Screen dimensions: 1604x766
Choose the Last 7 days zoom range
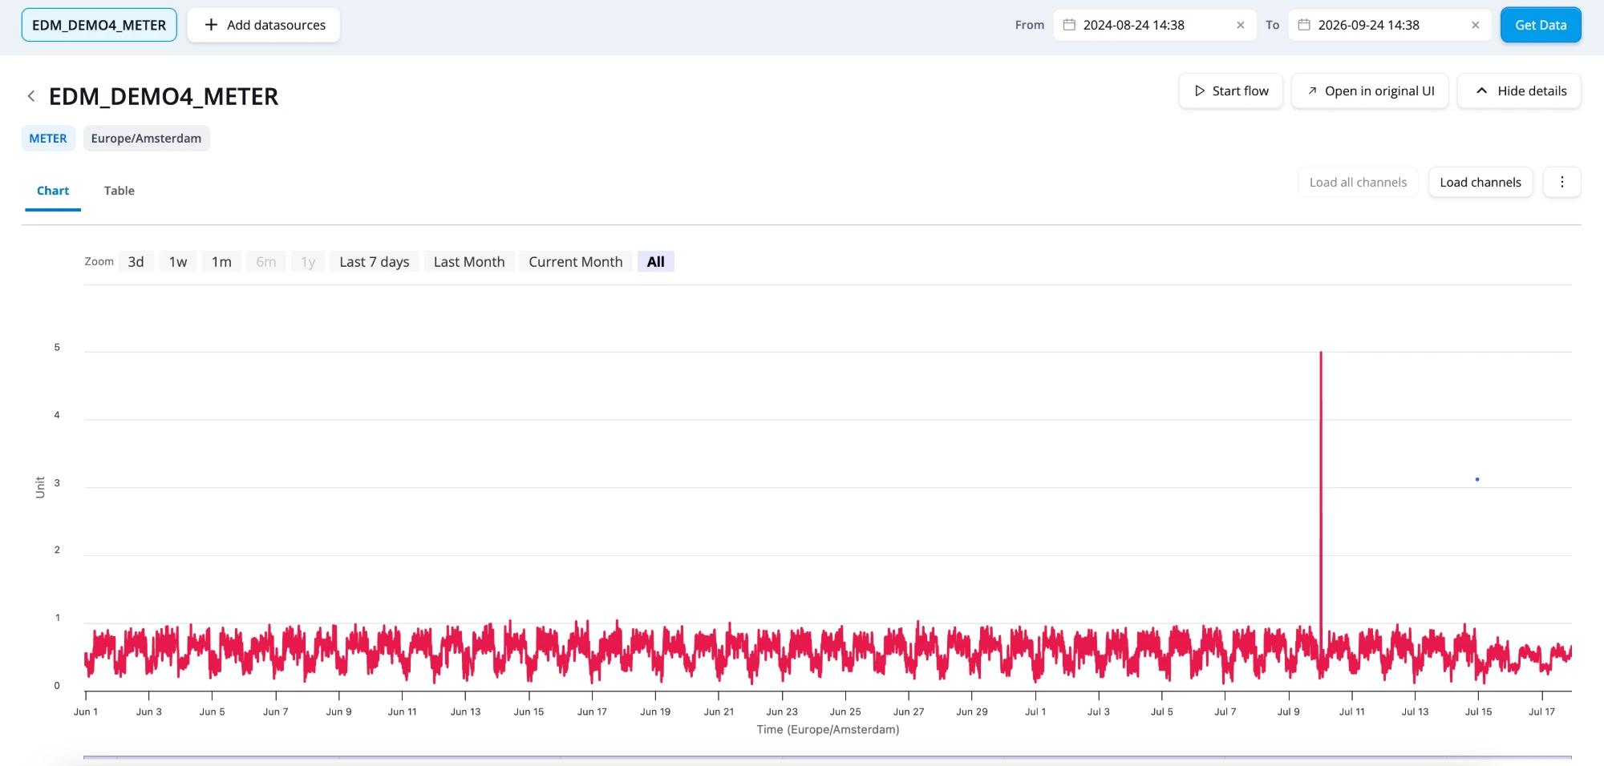coord(374,262)
